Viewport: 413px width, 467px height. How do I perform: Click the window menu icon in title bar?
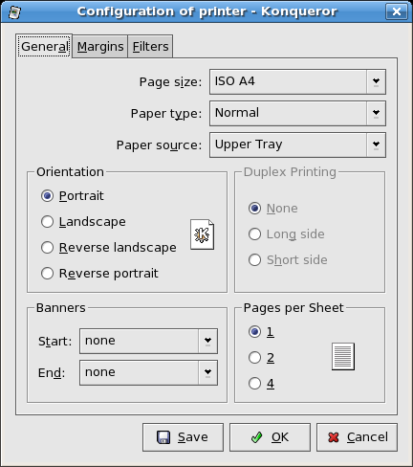14,11
